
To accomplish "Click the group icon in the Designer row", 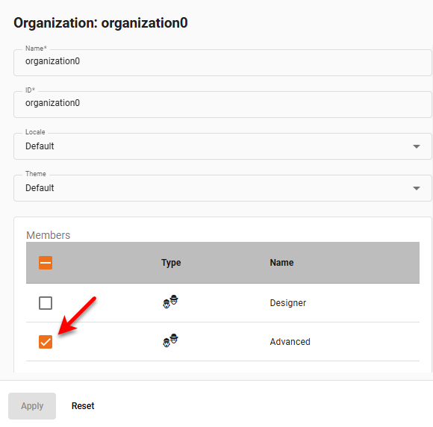I will [x=170, y=302].
